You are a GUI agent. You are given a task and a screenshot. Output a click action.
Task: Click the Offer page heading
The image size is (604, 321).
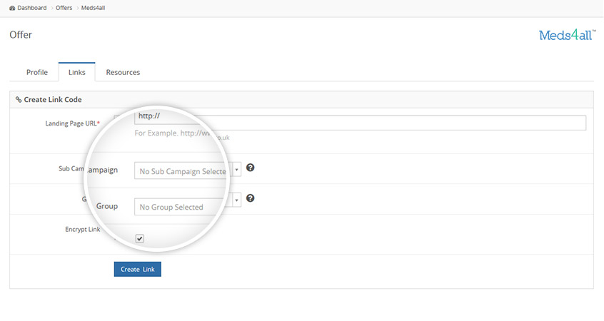[x=21, y=35]
